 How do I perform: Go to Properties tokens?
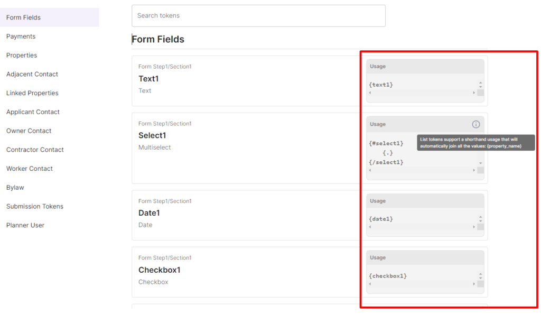22,56
